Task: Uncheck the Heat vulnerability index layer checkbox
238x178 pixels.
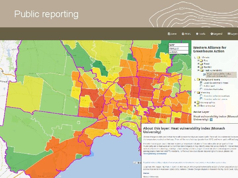Action: [205, 74]
